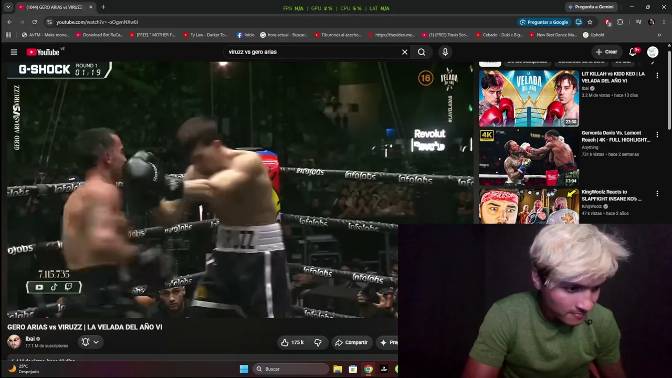The image size is (672, 378).
Task: Open the Tiburones al acecho bookmark
Action: [x=338, y=35]
